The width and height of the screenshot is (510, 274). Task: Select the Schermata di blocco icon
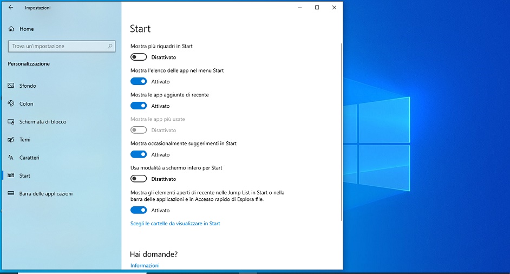click(11, 122)
